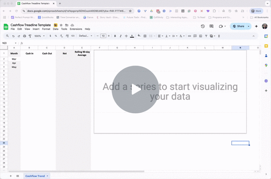Screen dimensions: 271x179
Task: Click the undo arrow in the toolbar
Action: pyautogui.click(x=13, y=36)
